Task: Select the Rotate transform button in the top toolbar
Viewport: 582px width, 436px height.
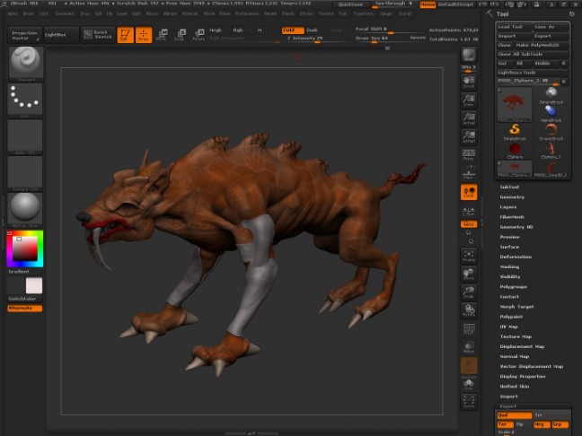Action: (x=198, y=35)
